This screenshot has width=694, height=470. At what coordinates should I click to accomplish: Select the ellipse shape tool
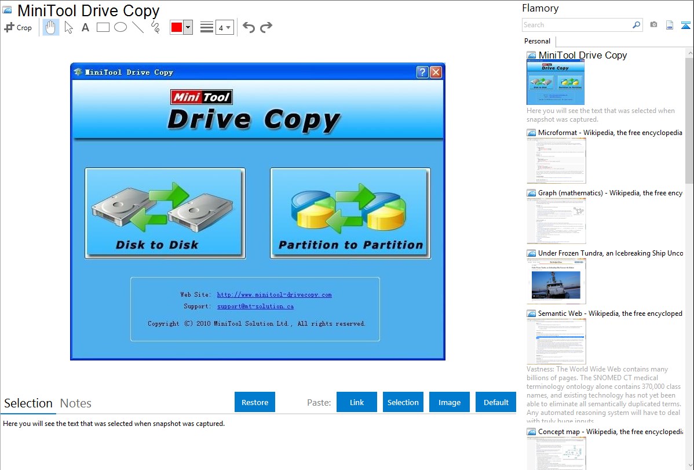pos(120,27)
